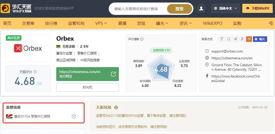Click the 天眼风险 heading
Screen dimensions: 275x134
104,108
